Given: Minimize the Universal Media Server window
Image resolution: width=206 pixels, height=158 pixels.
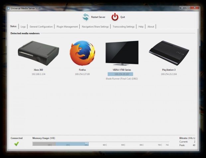Looking at the screenshot, I should (x=182, y=8).
